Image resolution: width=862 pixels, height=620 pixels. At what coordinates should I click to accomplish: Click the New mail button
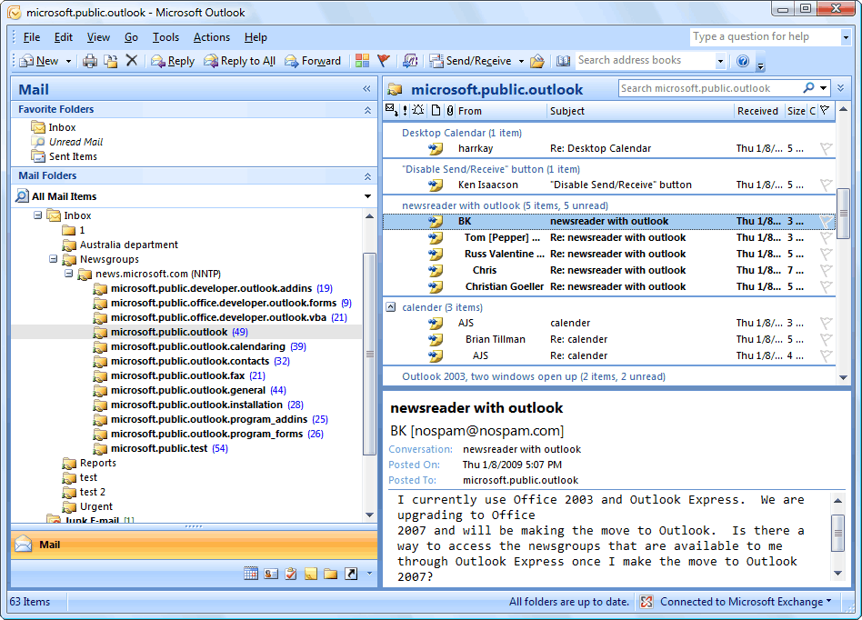39,61
